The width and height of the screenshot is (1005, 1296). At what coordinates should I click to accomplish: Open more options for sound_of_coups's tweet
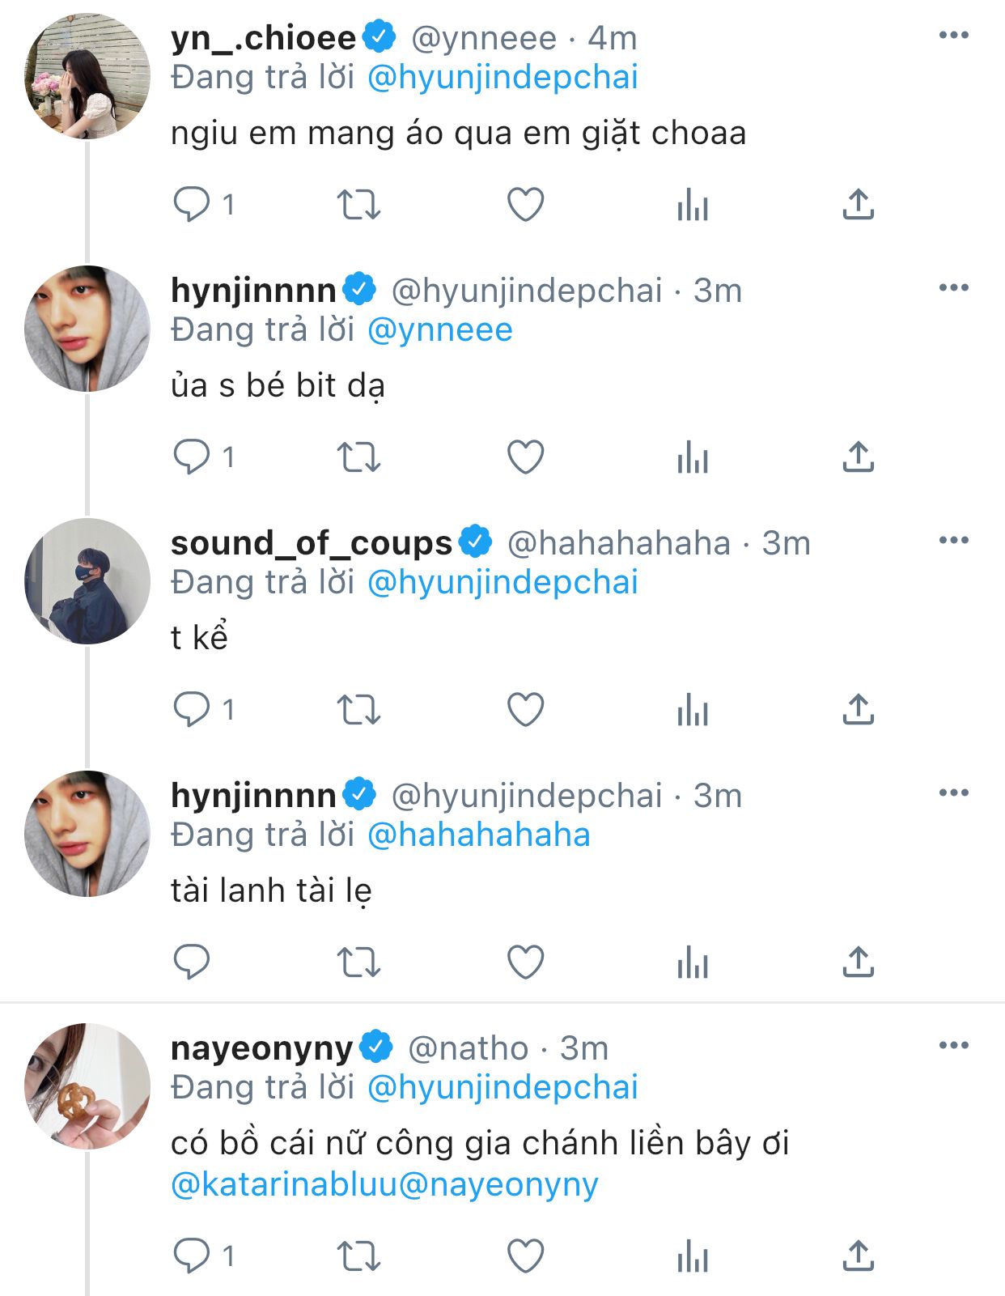953,541
